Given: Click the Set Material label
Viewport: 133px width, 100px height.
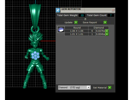Looking at the screenshot, I should tap(100, 87).
